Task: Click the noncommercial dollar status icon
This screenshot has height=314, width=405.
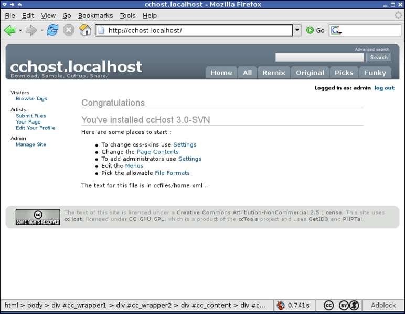Action: click(354, 306)
